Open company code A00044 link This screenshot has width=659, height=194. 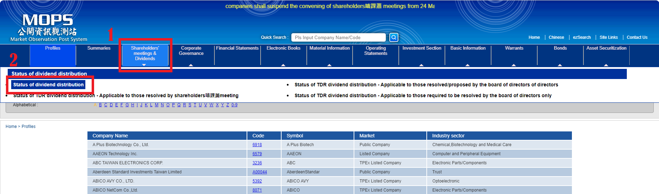pyautogui.click(x=260, y=172)
